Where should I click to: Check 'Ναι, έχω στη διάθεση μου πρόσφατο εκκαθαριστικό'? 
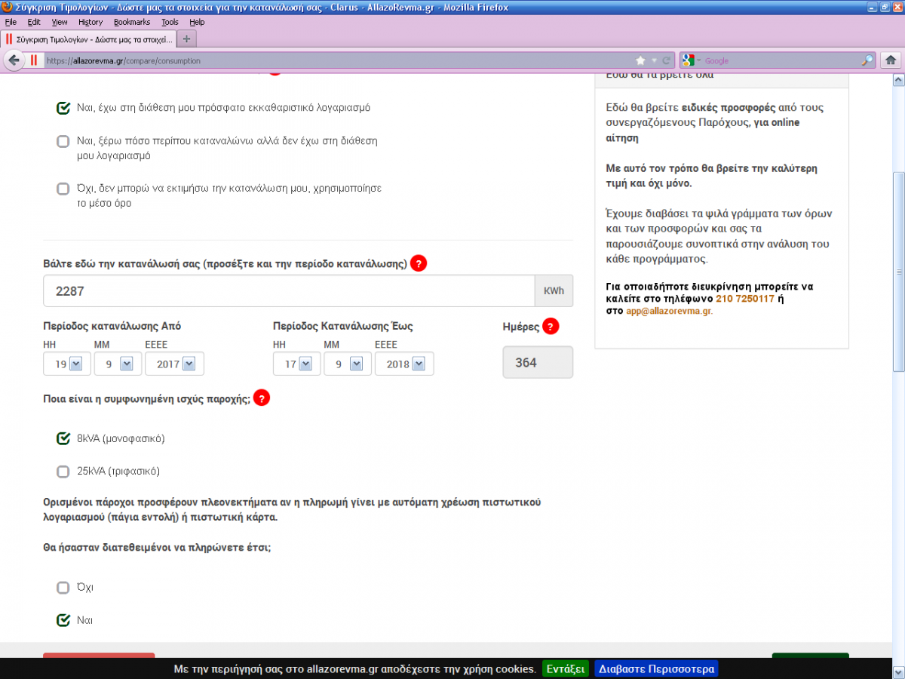(63, 108)
